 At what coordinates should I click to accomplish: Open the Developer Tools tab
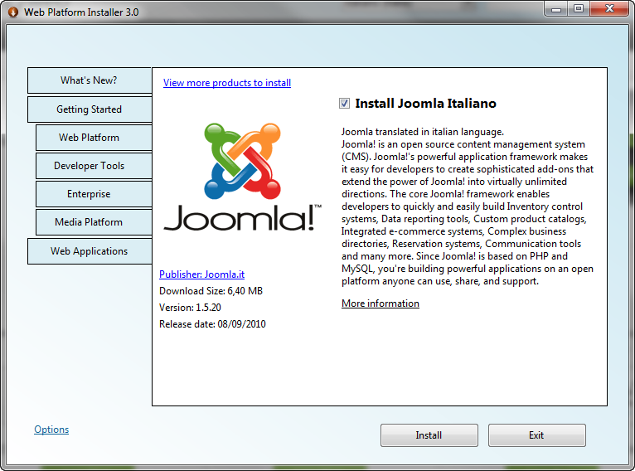pos(94,166)
